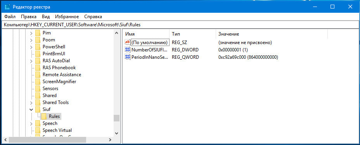Open the Правка menu
The image size is (360, 145).
point(28,17)
